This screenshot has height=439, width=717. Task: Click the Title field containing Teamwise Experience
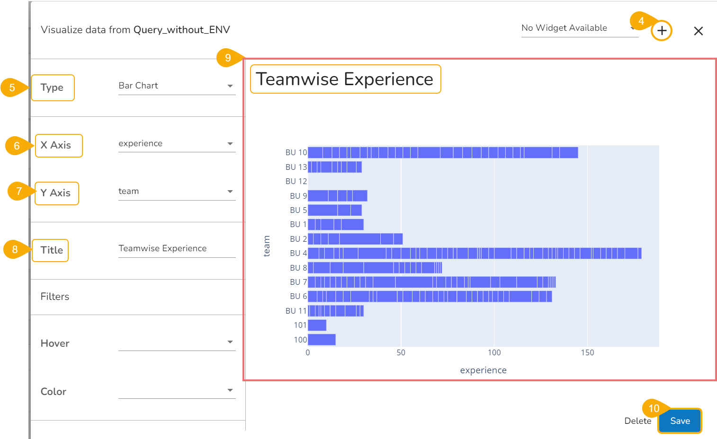point(177,249)
